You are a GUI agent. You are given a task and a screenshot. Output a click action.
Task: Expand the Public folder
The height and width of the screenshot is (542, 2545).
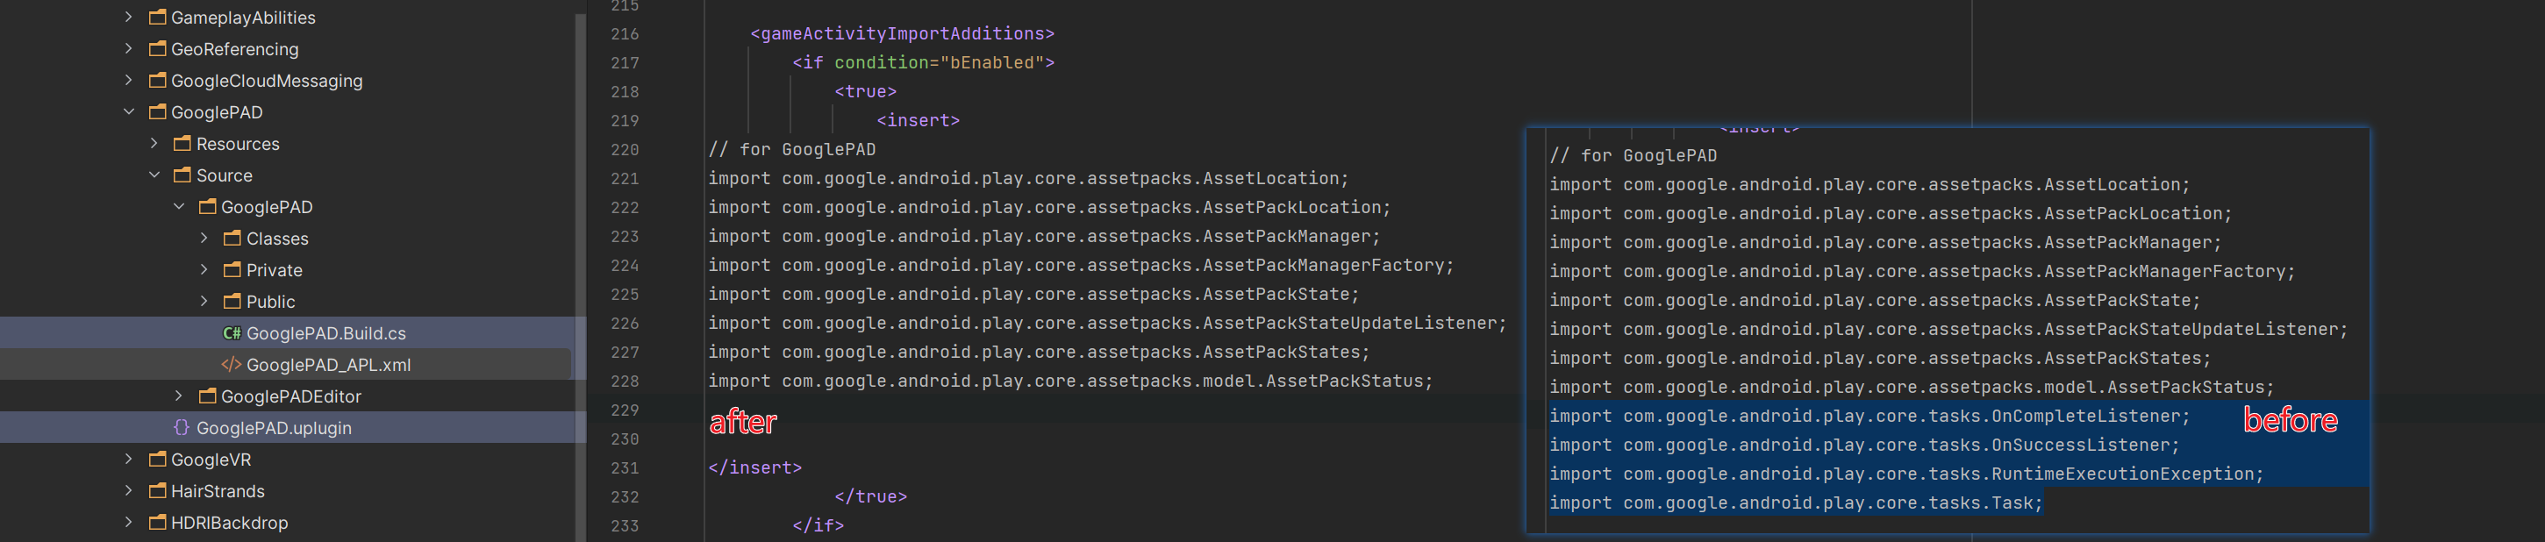(x=204, y=301)
